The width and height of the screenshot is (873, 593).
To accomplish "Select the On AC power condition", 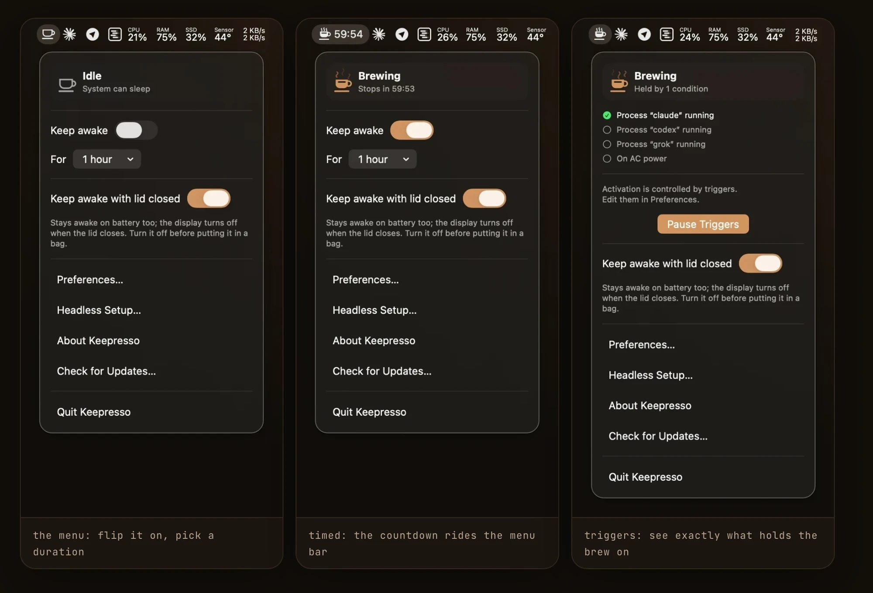I will [x=635, y=159].
